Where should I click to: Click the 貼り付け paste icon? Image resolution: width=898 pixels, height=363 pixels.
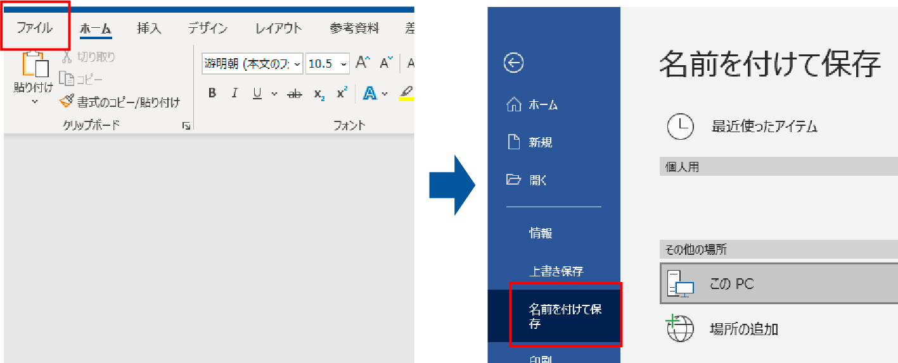pyautogui.click(x=35, y=64)
